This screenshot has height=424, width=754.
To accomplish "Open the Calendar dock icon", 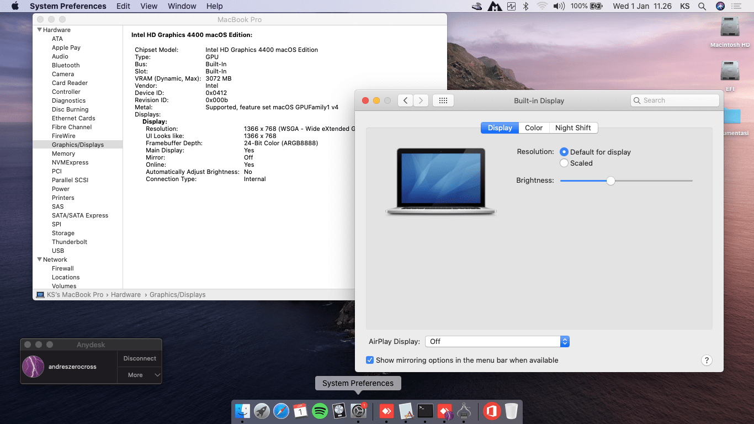I will [300, 411].
